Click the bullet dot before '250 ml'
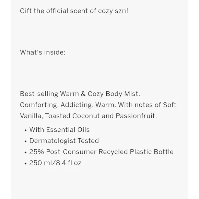199x199 pixels. 26,163
